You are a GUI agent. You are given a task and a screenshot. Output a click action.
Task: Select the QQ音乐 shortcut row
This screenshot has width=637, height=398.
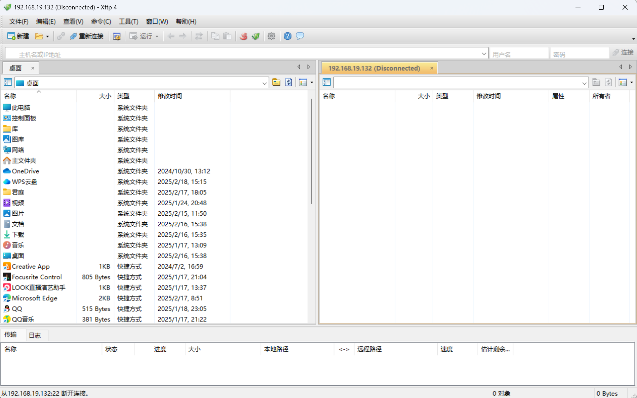click(x=116, y=319)
